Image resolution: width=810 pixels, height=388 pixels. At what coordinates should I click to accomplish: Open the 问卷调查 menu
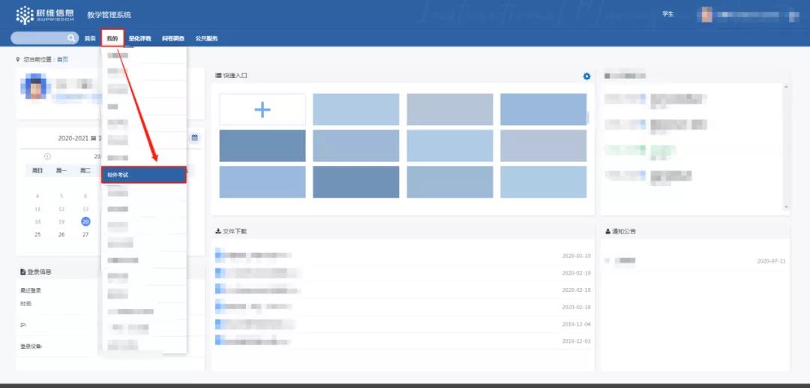point(173,38)
